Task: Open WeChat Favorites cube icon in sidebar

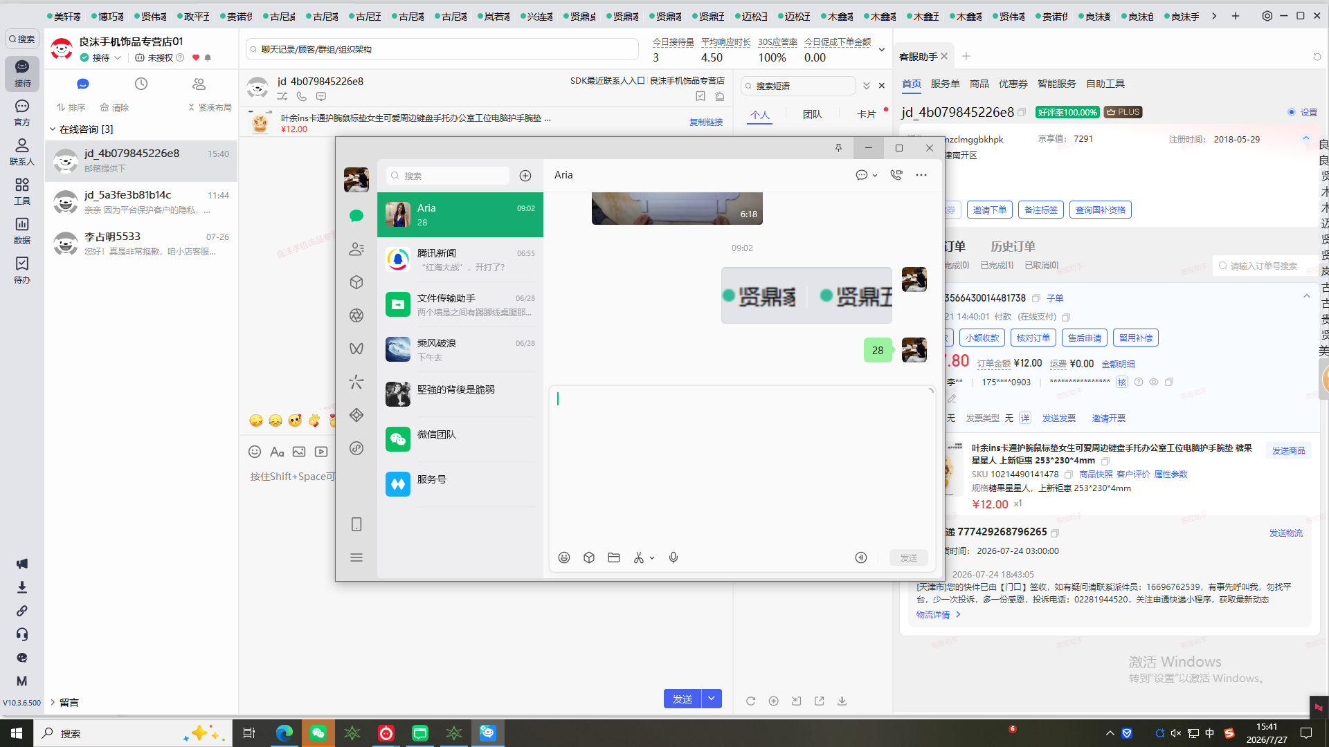Action: click(356, 282)
